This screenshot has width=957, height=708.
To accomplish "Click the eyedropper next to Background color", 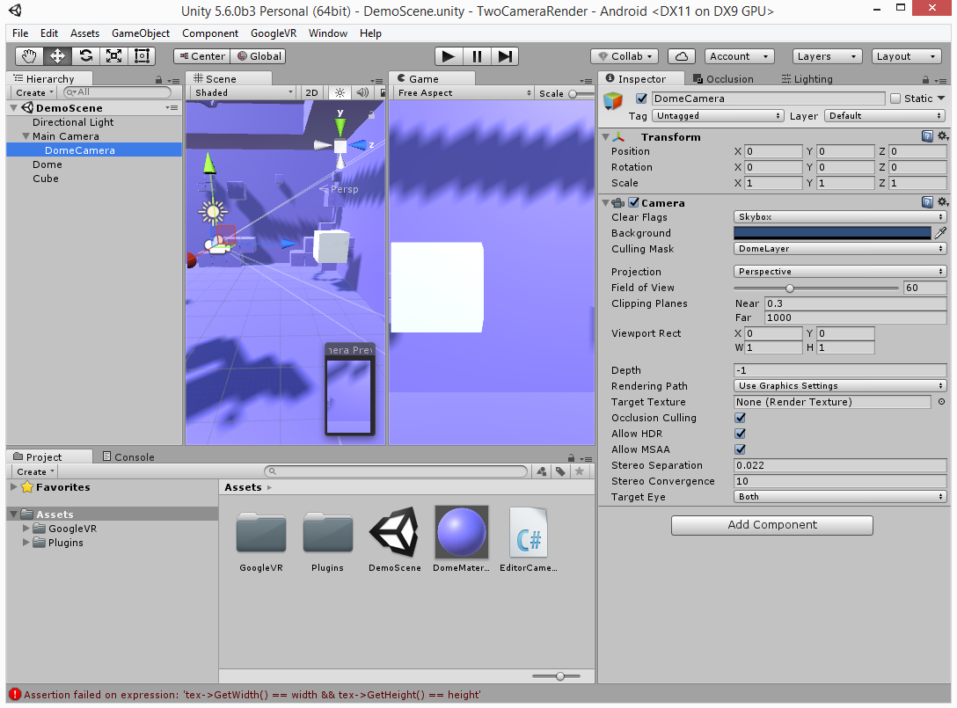I will pos(940,233).
